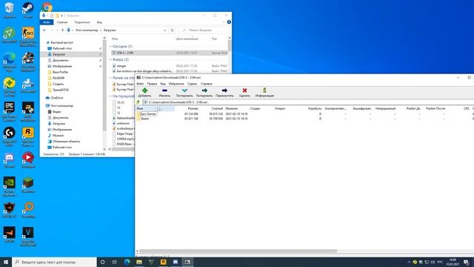
Task: Select Изображения under quick access
Action: click(x=62, y=66)
